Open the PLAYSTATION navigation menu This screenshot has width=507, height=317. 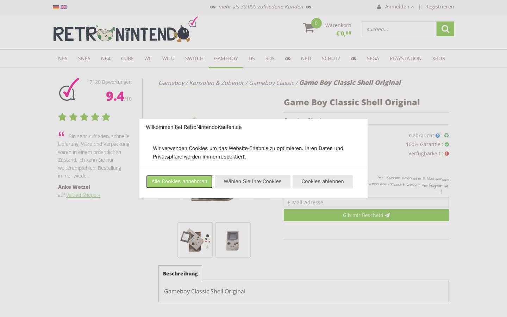(x=406, y=58)
